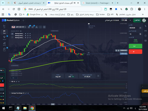The width and height of the screenshot is (148, 111).
Task: Click the green buy (higher) button
Action: 135,46
